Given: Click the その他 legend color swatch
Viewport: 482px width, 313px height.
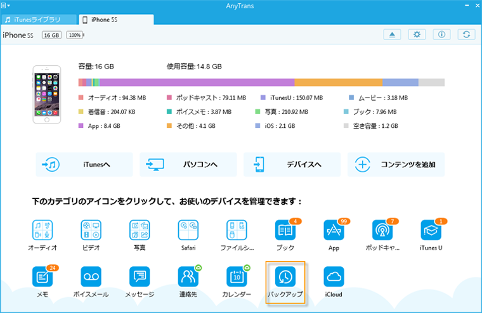Looking at the screenshot, I should (169, 125).
